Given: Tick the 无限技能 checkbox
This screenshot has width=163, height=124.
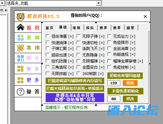Looking at the screenshot, I should point(48,73).
